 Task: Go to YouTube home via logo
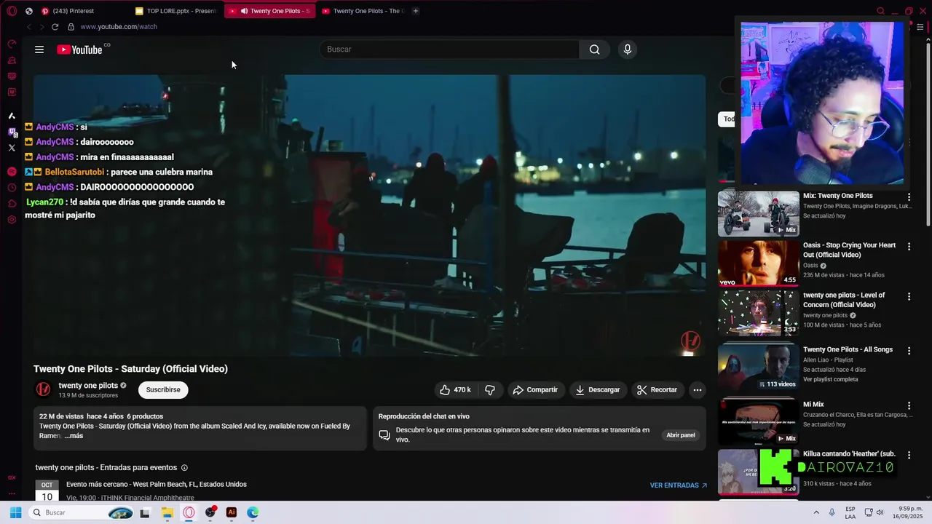pos(79,49)
